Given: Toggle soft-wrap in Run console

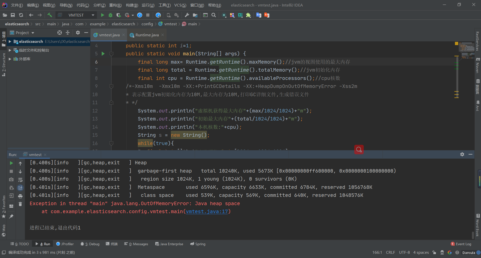Looking at the screenshot, I should (x=20, y=180).
